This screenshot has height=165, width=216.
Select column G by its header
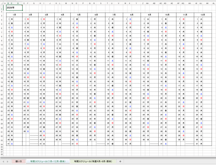click(34, 3)
